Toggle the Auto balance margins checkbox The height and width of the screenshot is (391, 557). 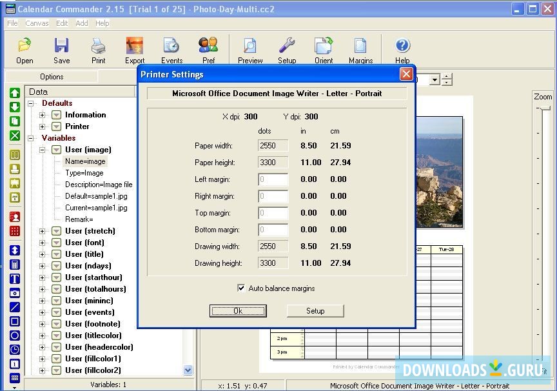pyautogui.click(x=241, y=288)
